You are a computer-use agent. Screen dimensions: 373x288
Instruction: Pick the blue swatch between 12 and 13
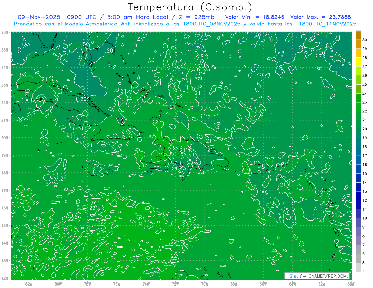[x=358, y=196]
